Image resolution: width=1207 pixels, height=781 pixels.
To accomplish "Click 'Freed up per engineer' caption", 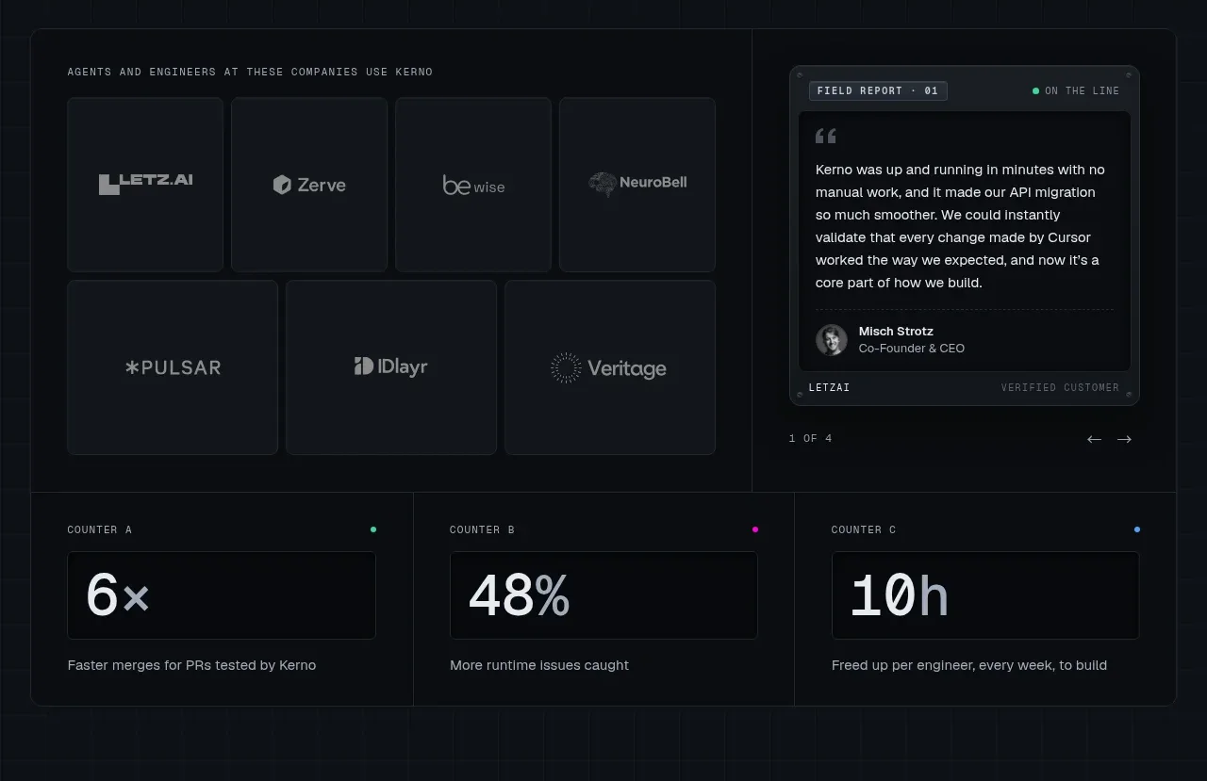I will coord(969,666).
